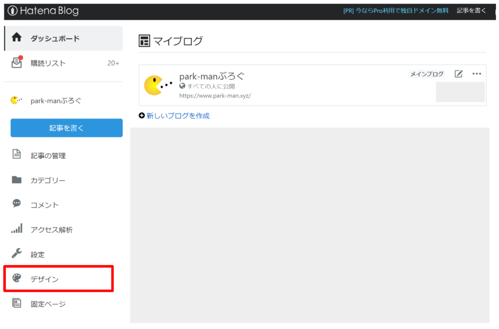Viewport: 499px width, 329px height.
Task: Click the 購読リスト envelope icon
Action: pos(17,63)
